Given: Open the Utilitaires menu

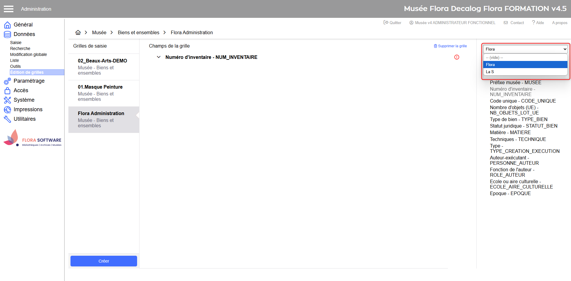Looking at the screenshot, I should click(25, 119).
